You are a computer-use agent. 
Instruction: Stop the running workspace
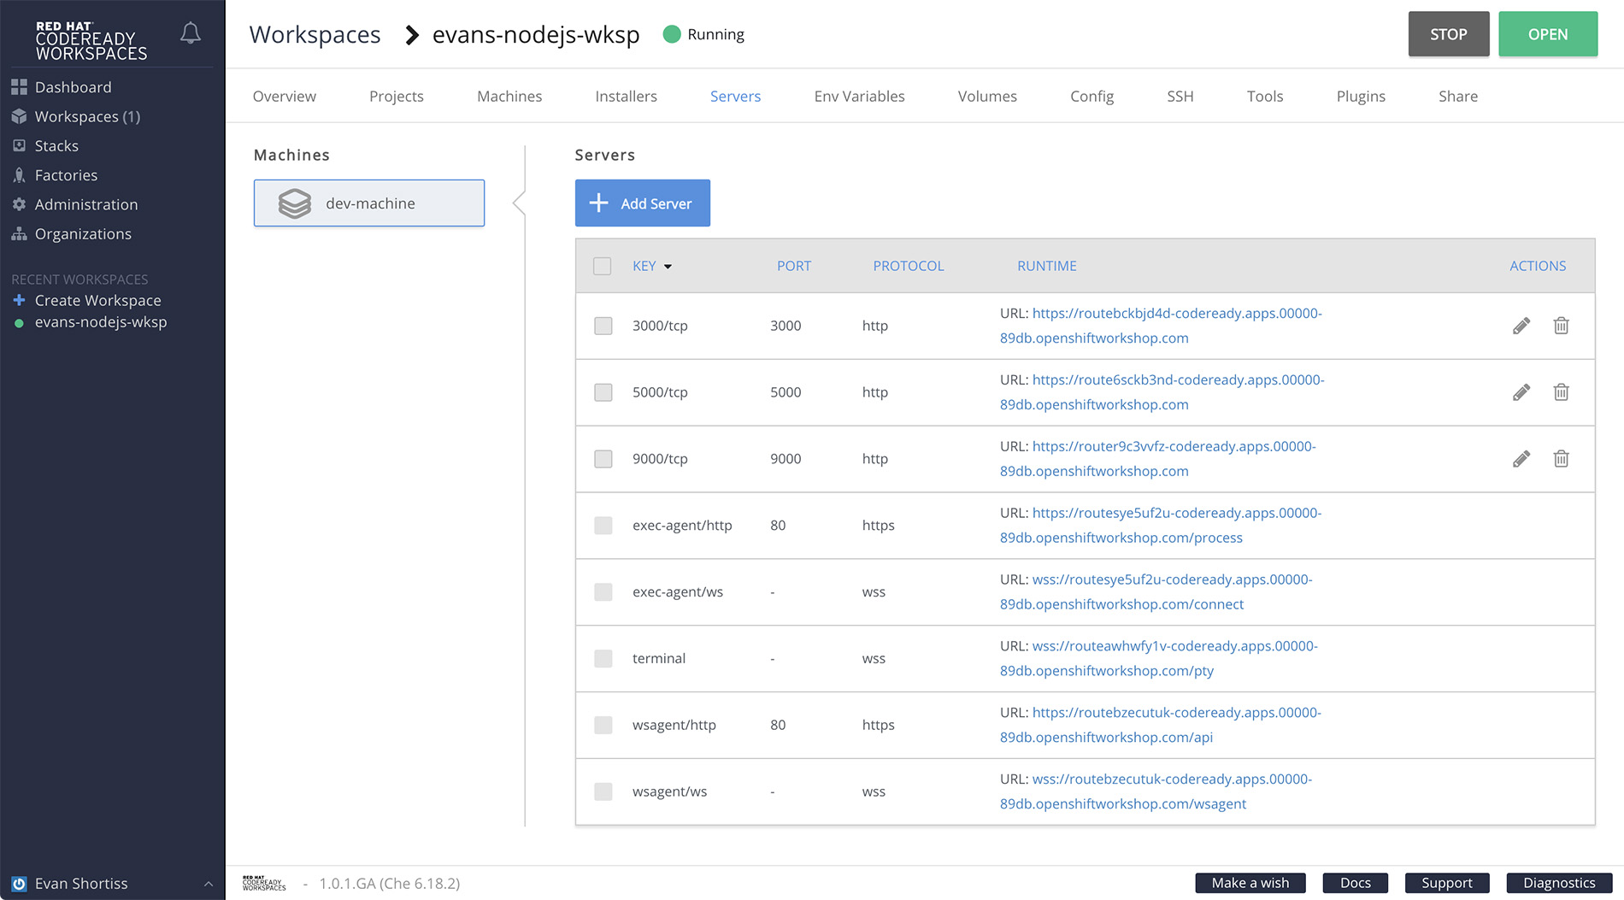click(x=1449, y=34)
